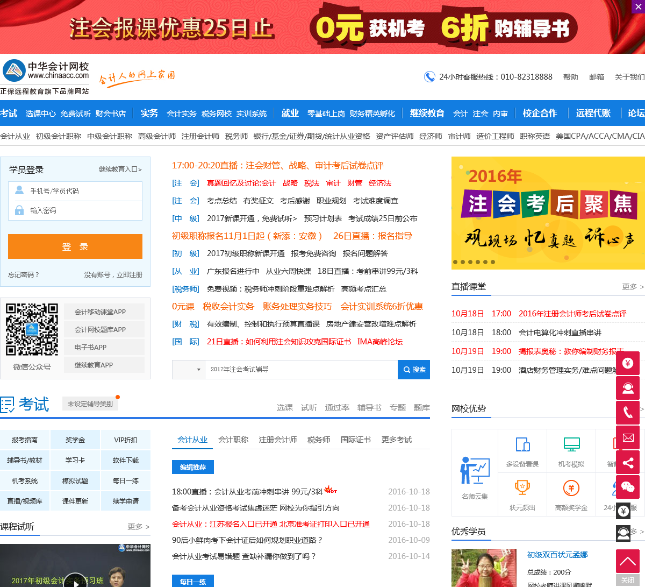Click 邮箱 link in header

(597, 77)
